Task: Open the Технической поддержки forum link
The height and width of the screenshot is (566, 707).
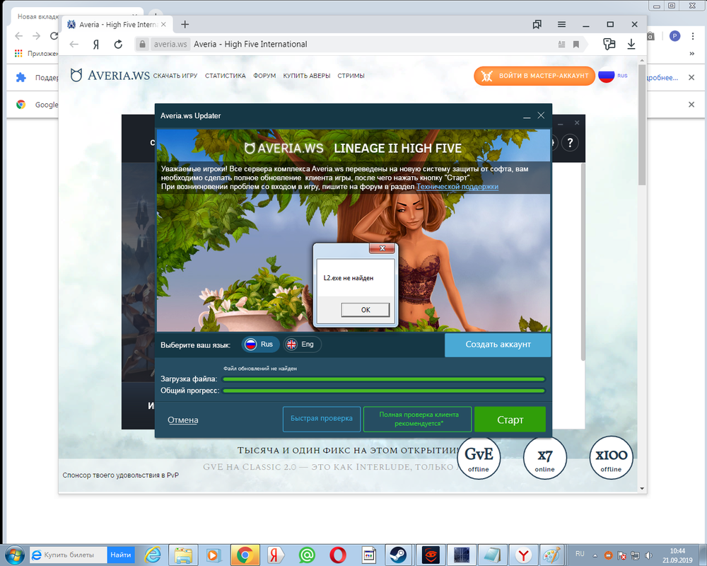Action: pos(457,187)
